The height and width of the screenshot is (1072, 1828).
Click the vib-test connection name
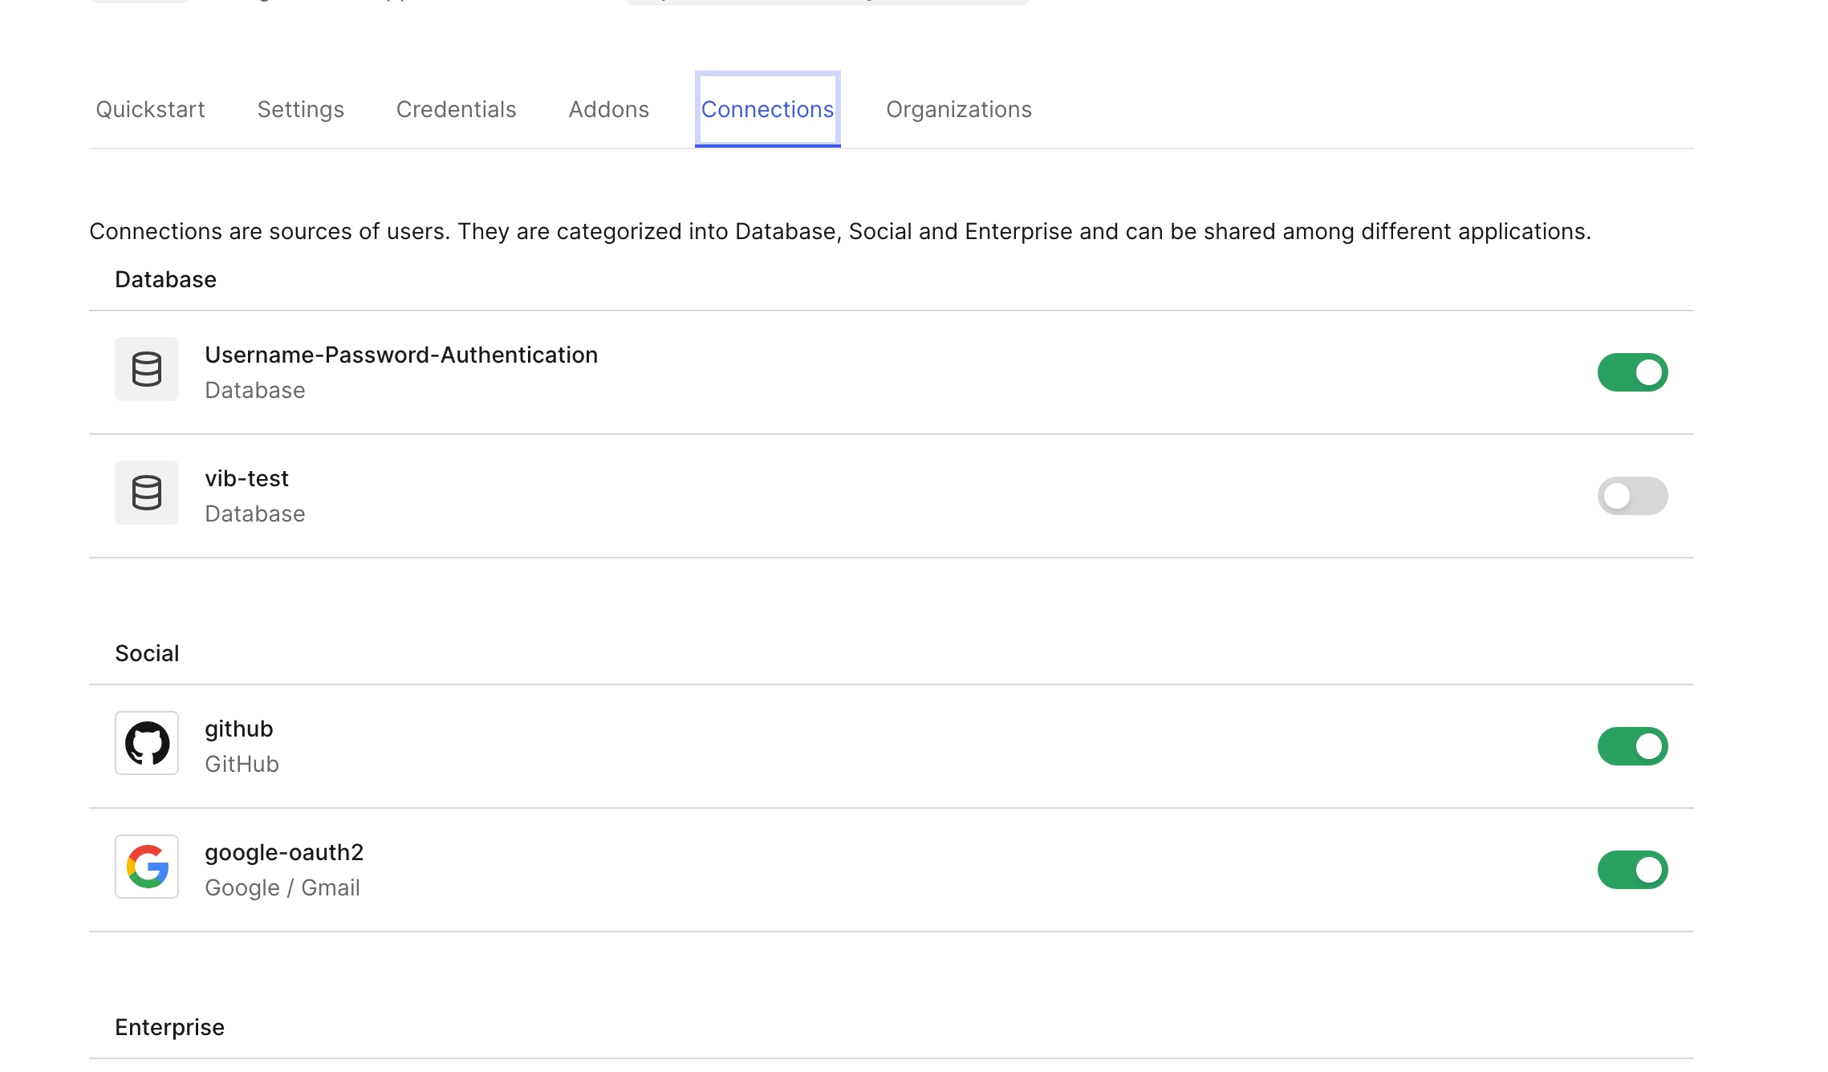(246, 478)
